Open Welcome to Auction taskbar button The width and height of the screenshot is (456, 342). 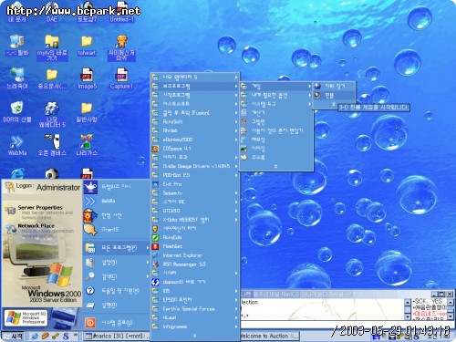click(x=269, y=337)
